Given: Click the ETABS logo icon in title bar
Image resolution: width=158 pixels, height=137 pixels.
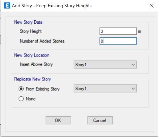Looking at the screenshot, I should click(7, 6).
